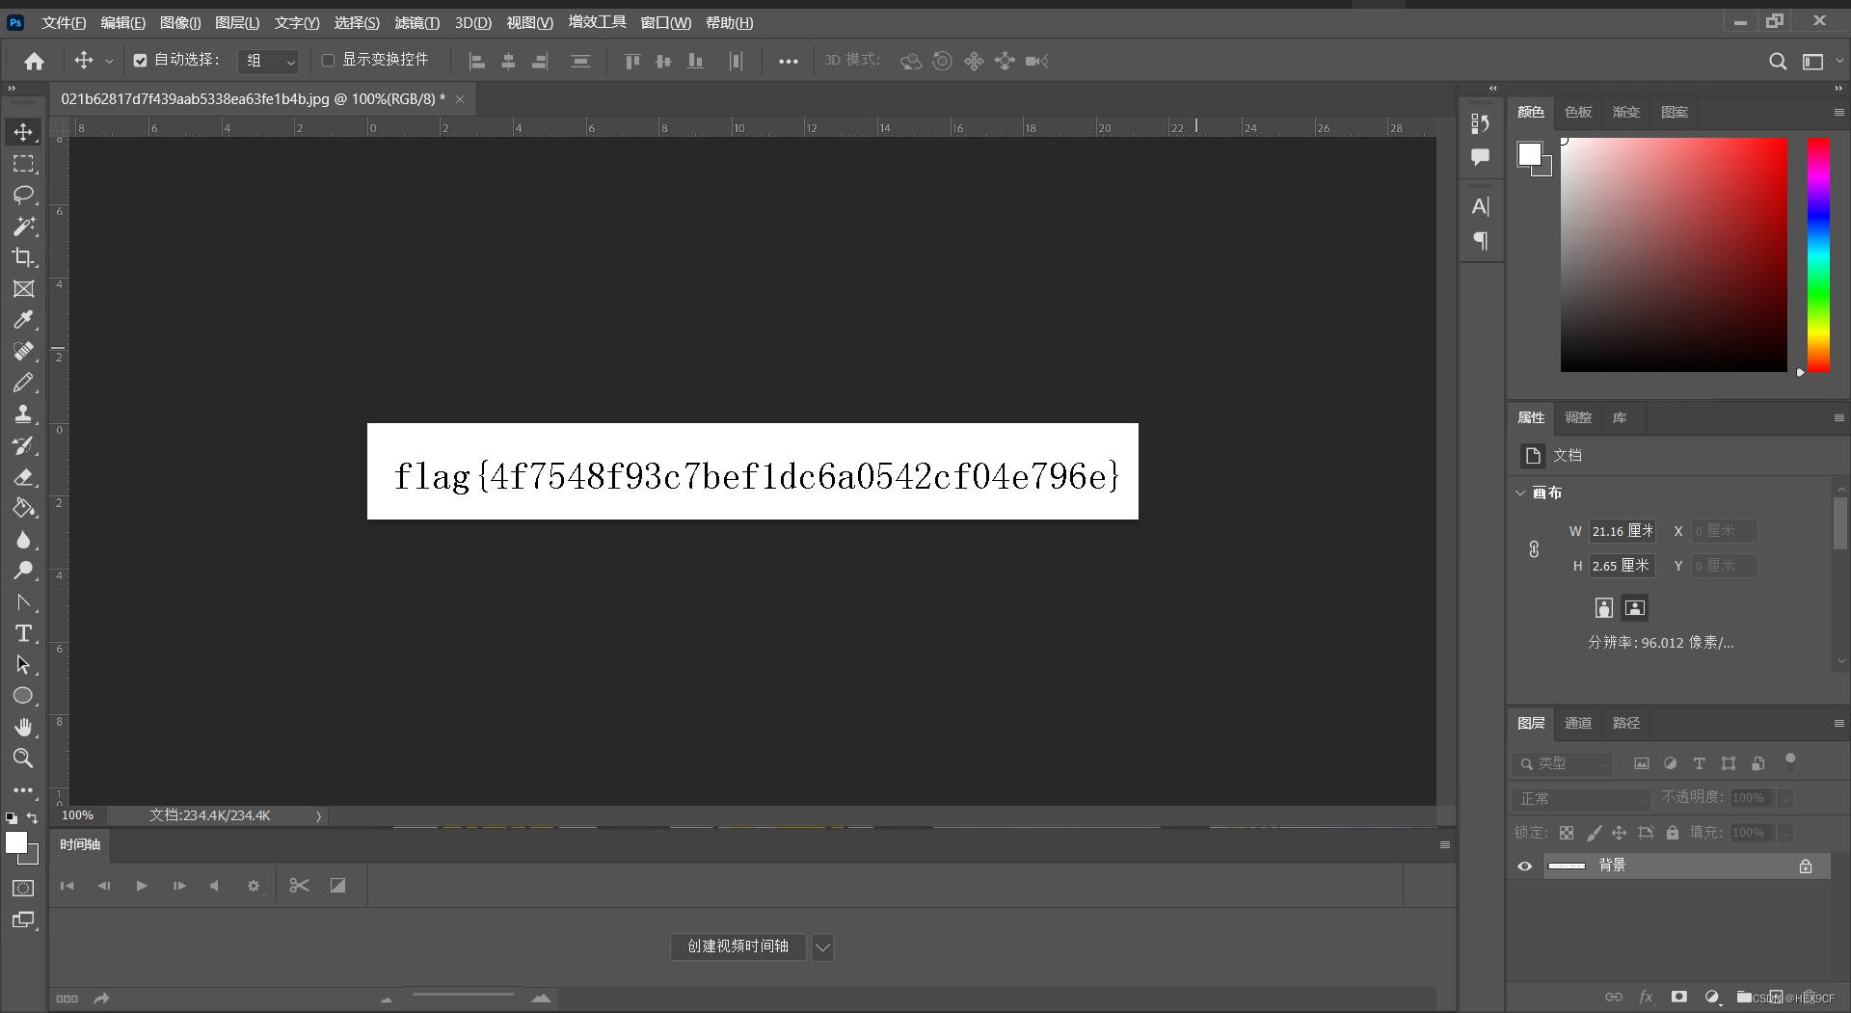Image resolution: width=1851 pixels, height=1013 pixels.
Task: Open the layer styles fx button
Action: [1646, 997]
